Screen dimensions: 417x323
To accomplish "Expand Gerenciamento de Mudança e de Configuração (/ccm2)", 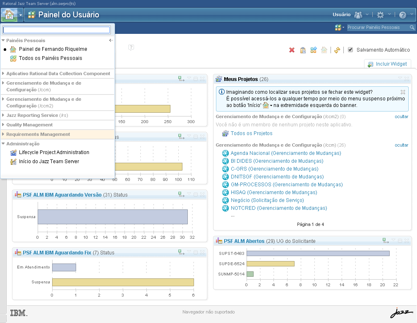I will point(3,99).
